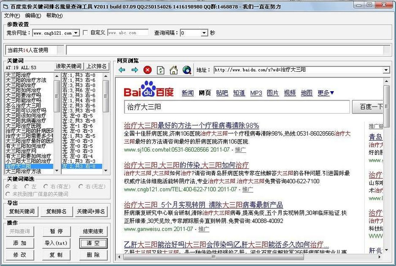396x266 pixels.
Task: Enable the 自定义 checkbox
Action: click(85, 33)
